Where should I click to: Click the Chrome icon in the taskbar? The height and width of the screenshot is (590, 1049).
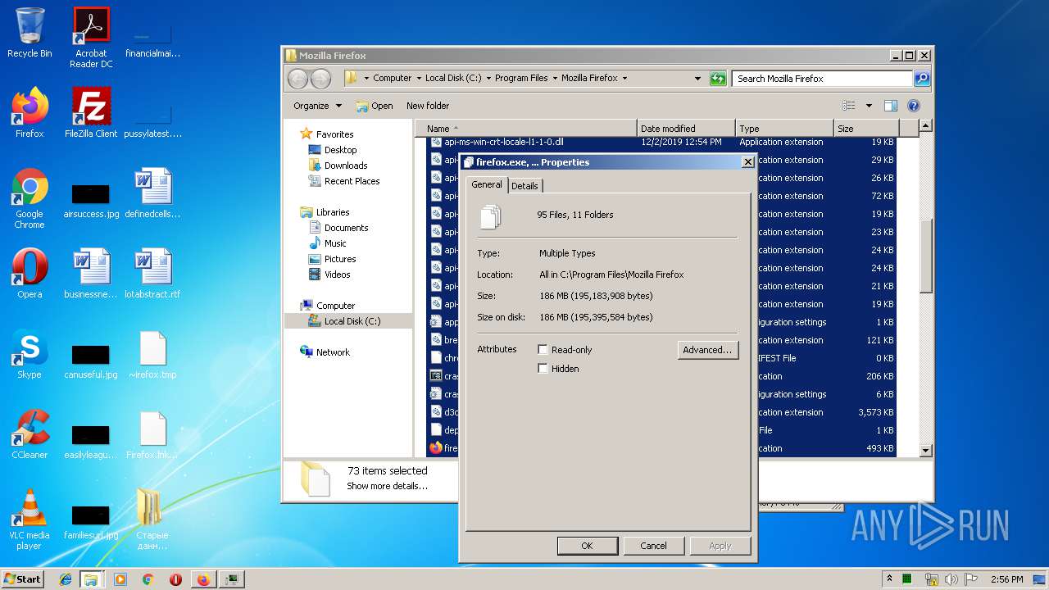[148, 579]
